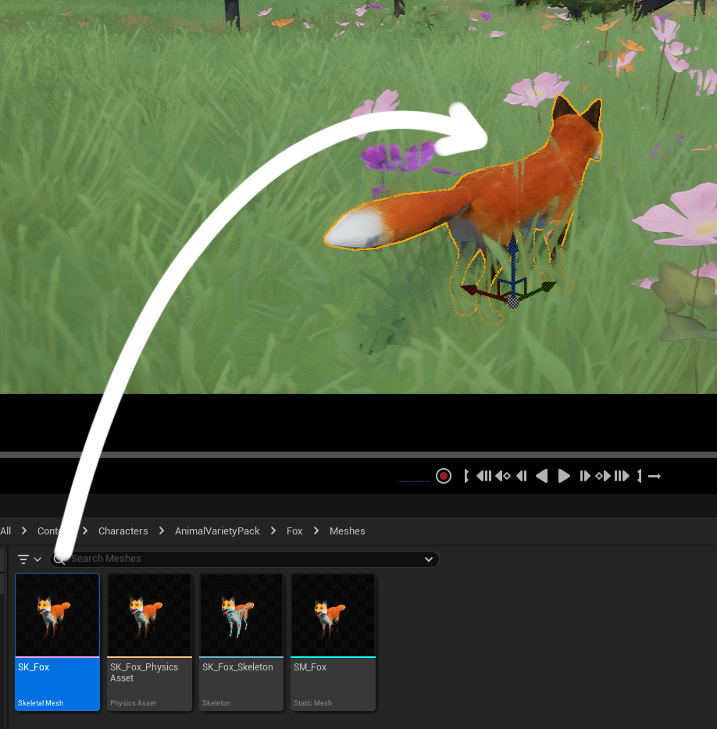Viewport: 717px width, 729px height.
Task: Jump to the start of the sequence
Action: [466, 475]
